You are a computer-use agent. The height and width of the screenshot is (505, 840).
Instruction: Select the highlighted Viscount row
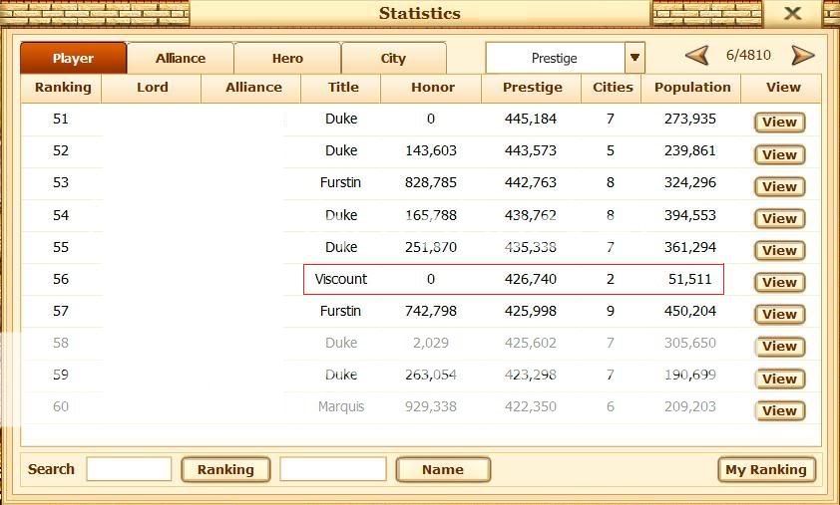click(x=513, y=280)
